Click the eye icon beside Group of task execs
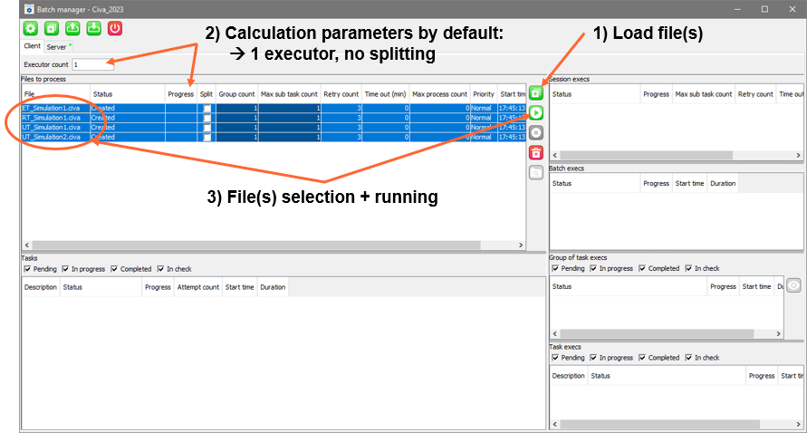The height and width of the screenshot is (433, 807). click(793, 285)
